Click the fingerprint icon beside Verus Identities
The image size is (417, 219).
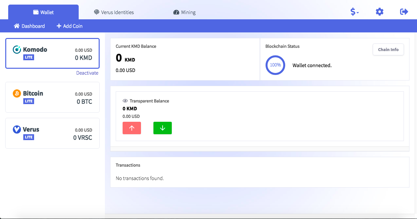pyautogui.click(x=97, y=12)
